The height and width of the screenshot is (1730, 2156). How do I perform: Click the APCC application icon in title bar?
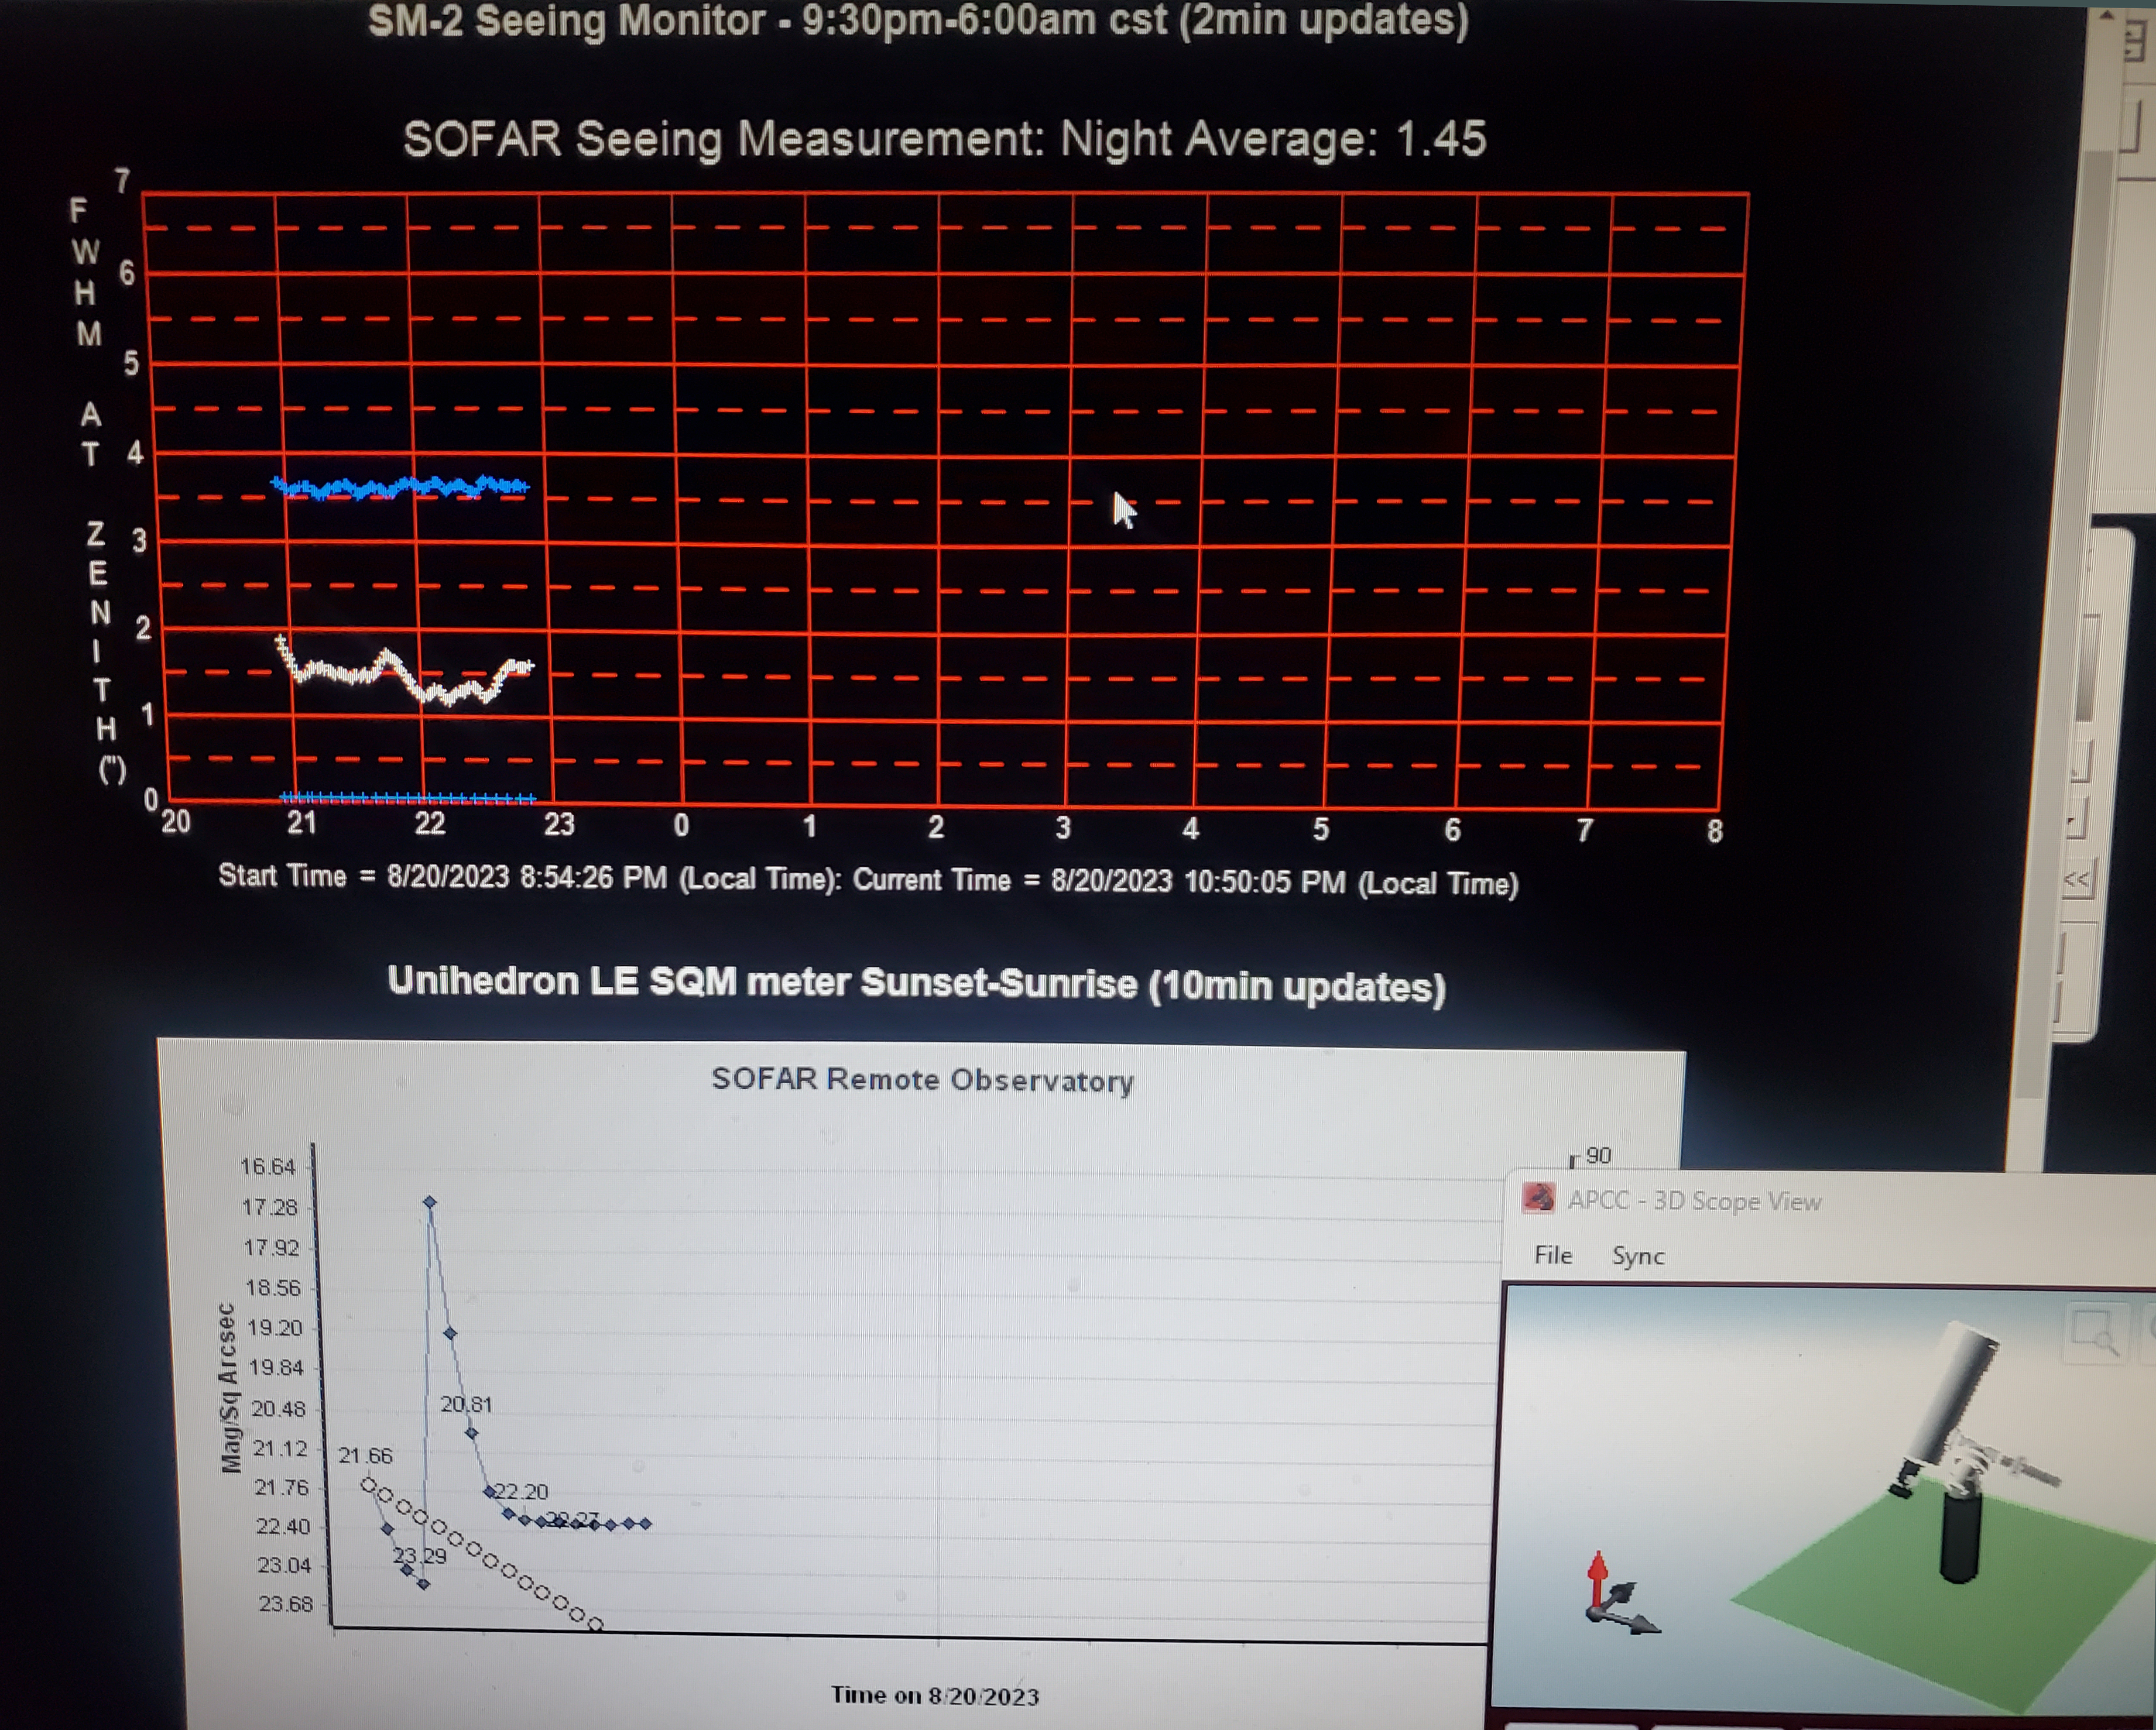1538,1198
